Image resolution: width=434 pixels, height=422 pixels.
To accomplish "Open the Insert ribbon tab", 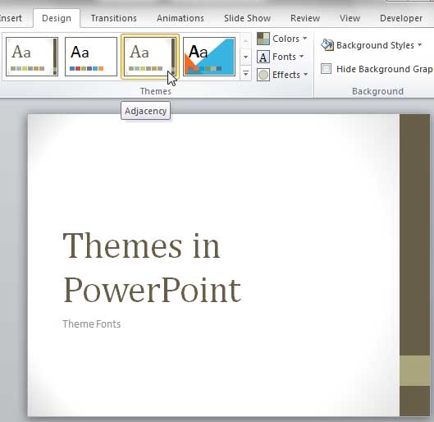I will [11, 18].
